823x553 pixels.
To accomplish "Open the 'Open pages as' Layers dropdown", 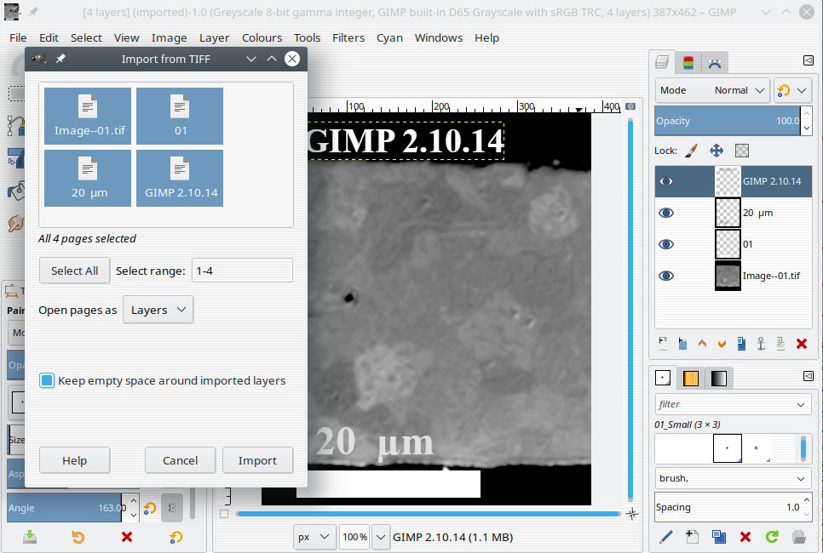I will [x=158, y=310].
